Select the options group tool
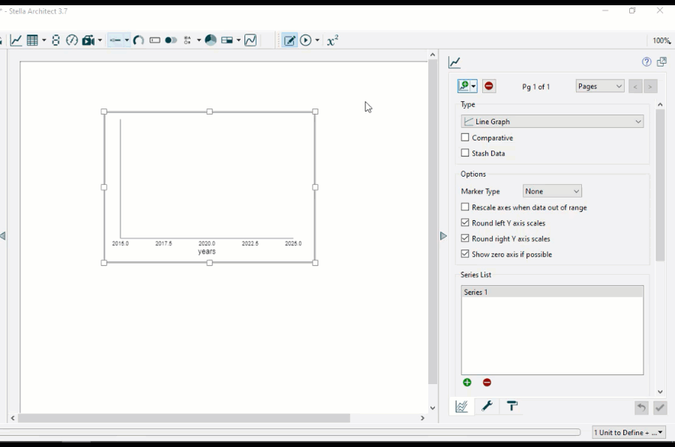The image size is (675, 447). (x=187, y=40)
